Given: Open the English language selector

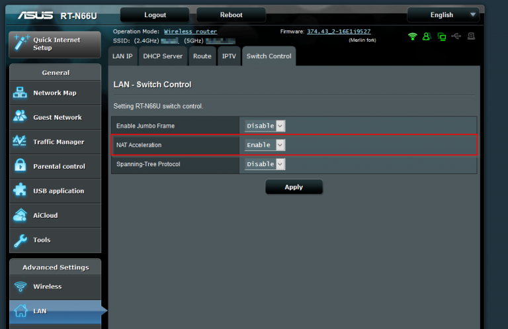Looking at the screenshot, I should coord(443,15).
